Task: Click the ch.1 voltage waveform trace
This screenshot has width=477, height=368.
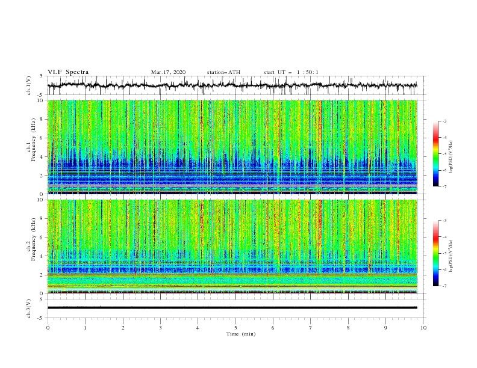Action: click(232, 85)
